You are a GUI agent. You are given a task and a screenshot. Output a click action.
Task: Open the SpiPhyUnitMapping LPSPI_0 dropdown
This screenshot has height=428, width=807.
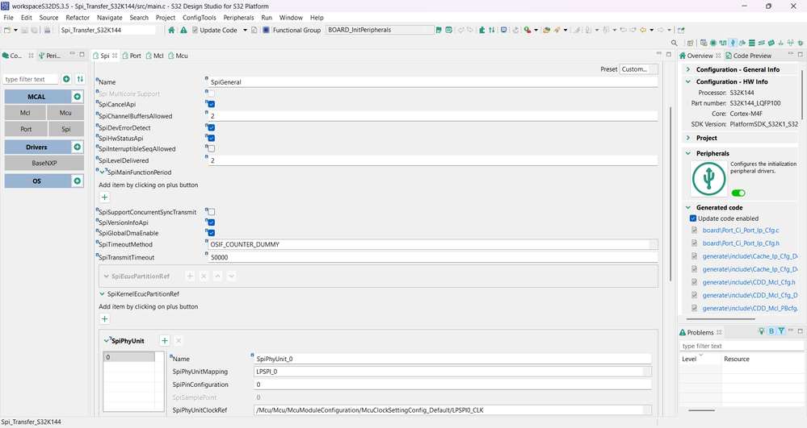point(453,372)
